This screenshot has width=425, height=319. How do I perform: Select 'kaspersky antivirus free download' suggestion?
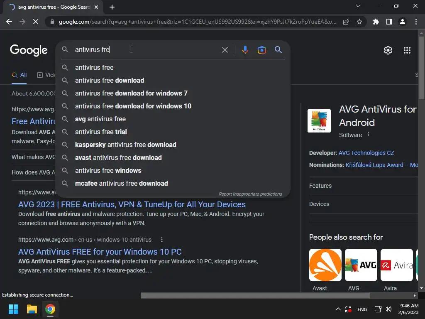coord(173,145)
